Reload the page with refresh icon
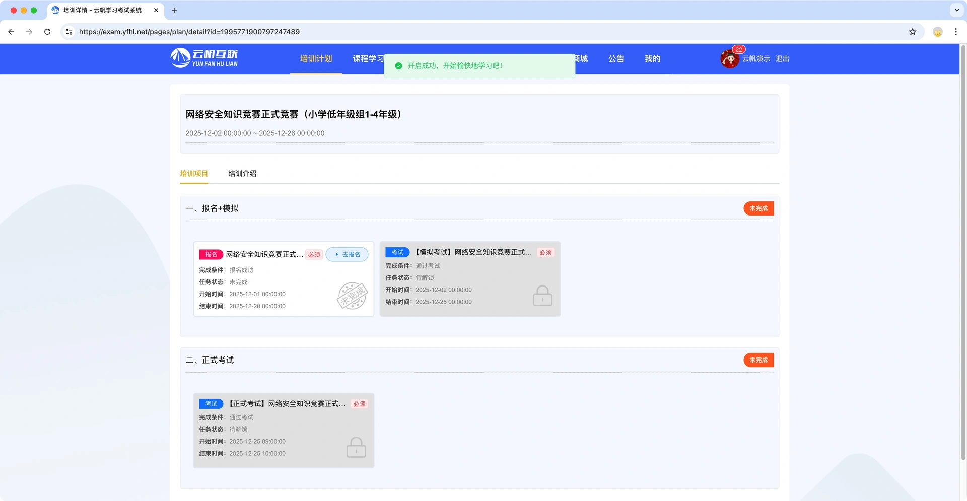 point(47,32)
